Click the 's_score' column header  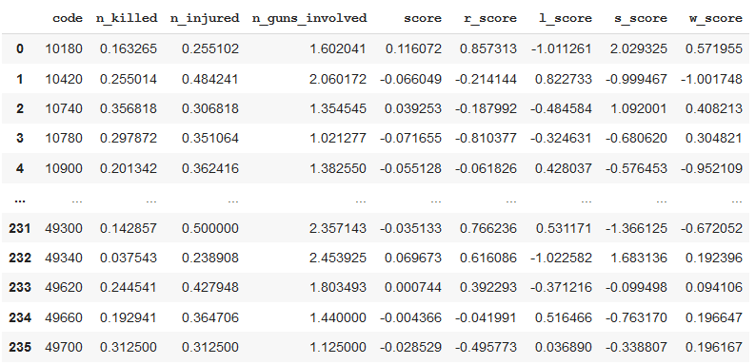coord(641,18)
